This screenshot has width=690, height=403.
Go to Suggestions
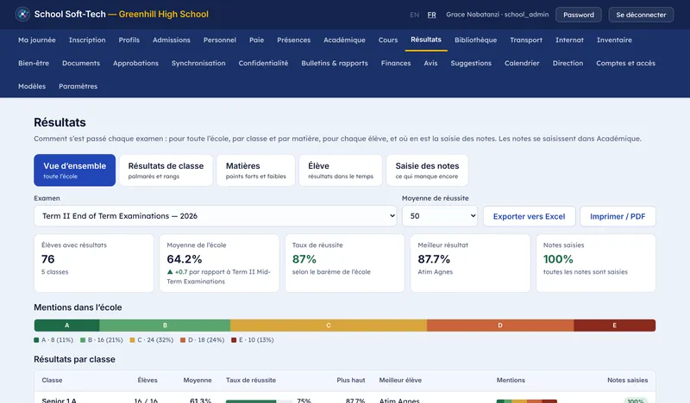[x=471, y=63]
